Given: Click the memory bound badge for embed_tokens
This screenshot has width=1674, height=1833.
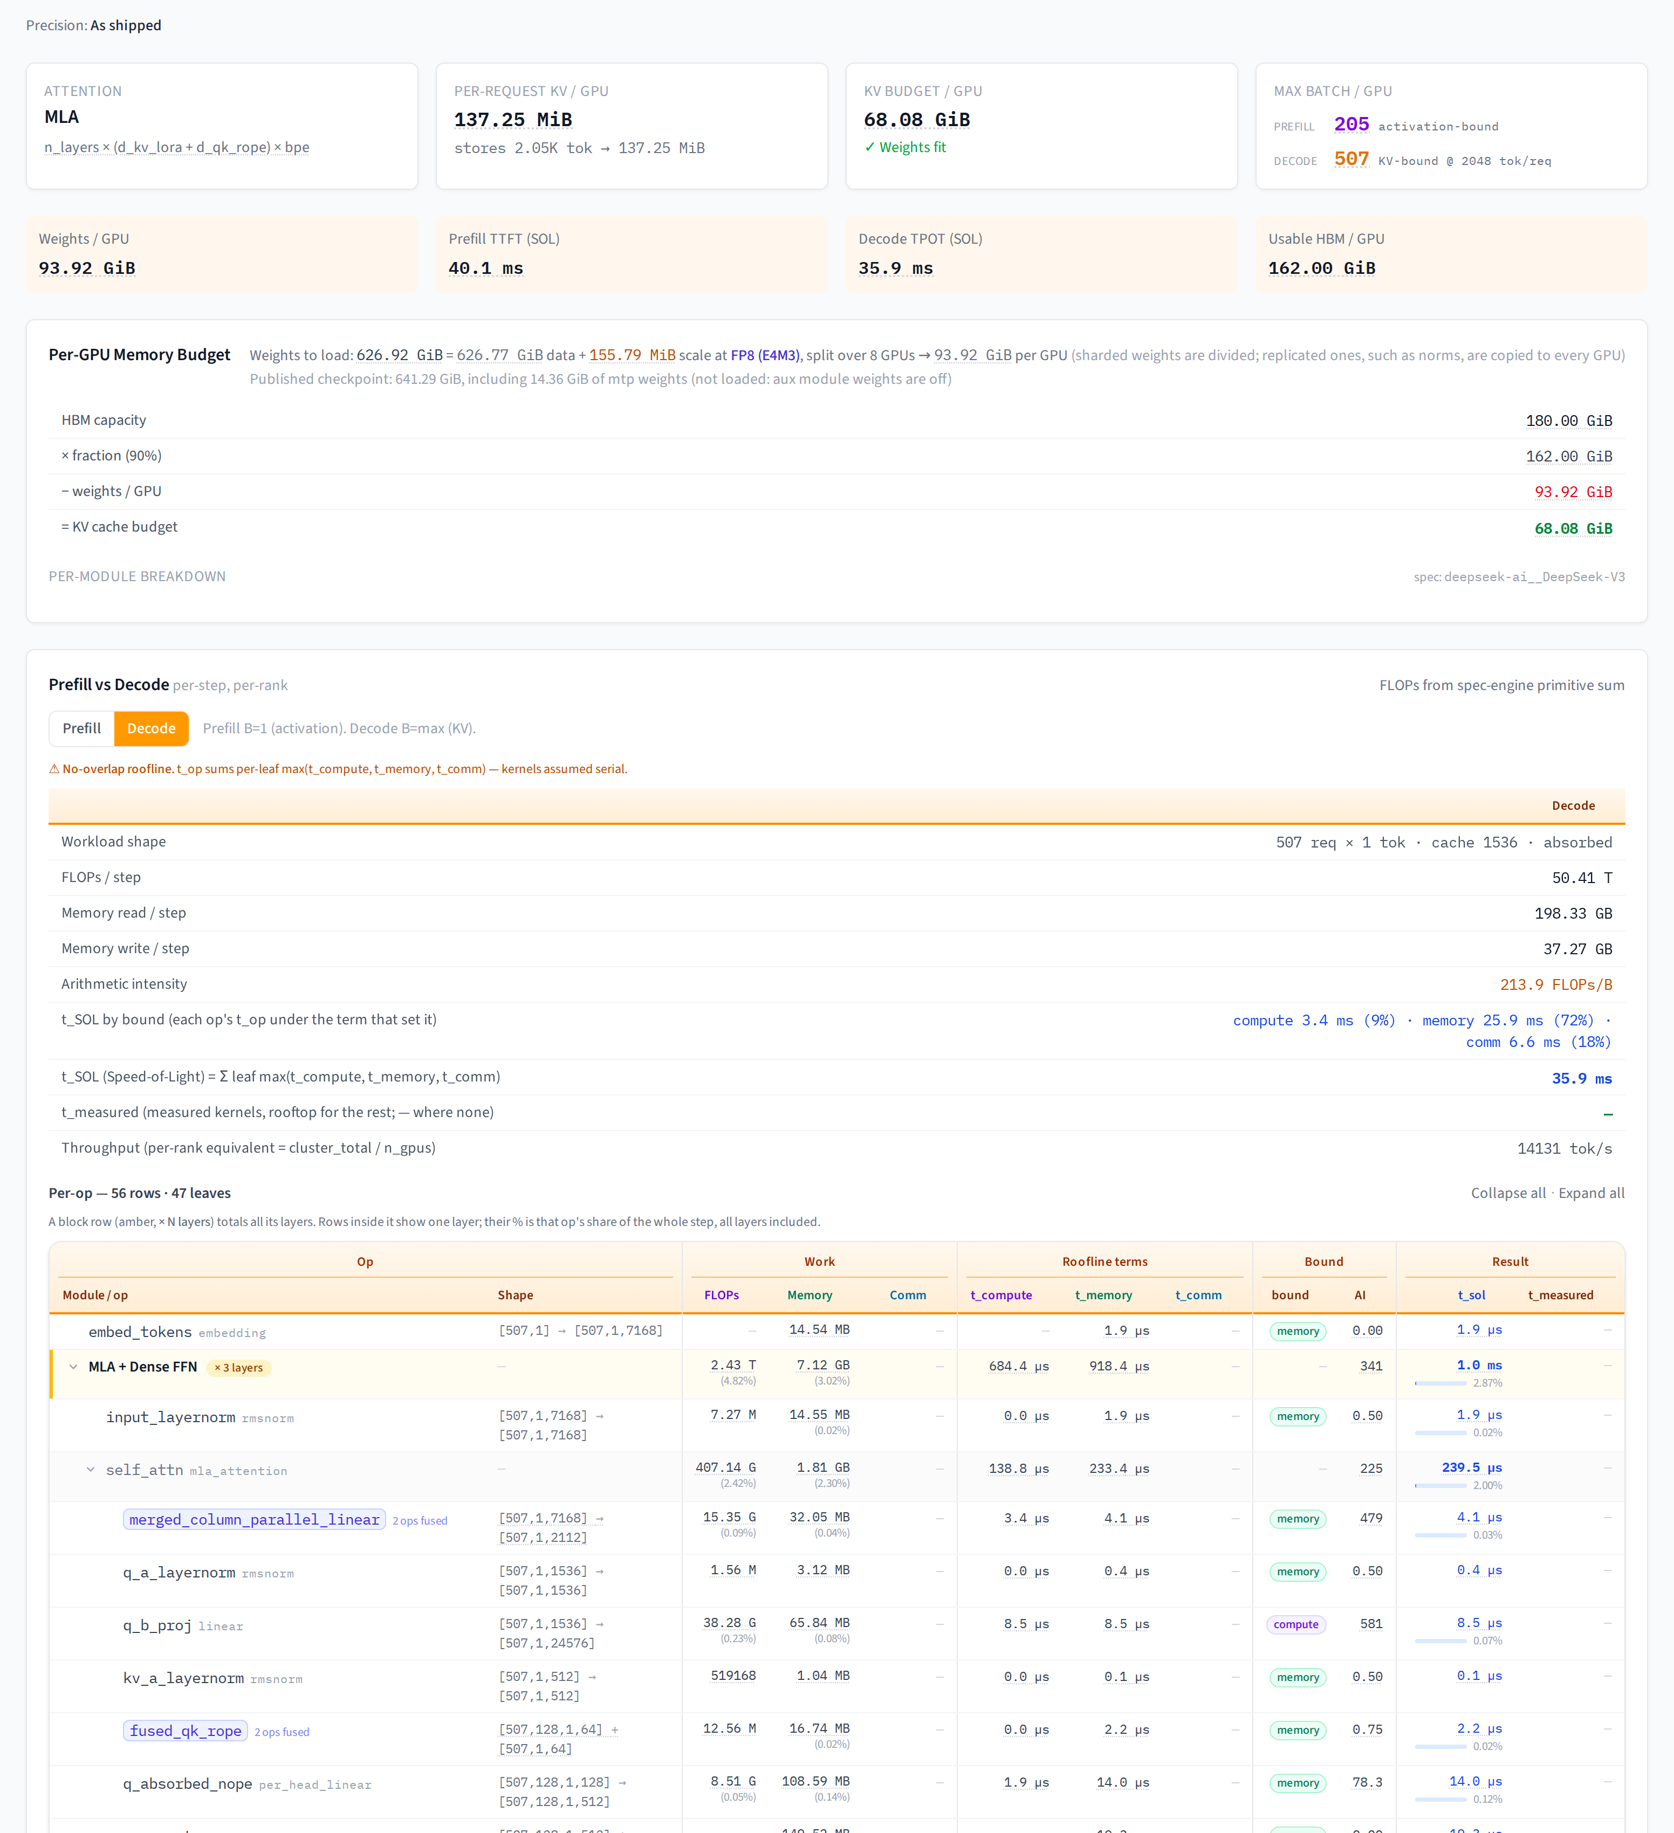Looking at the screenshot, I should point(1298,1331).
